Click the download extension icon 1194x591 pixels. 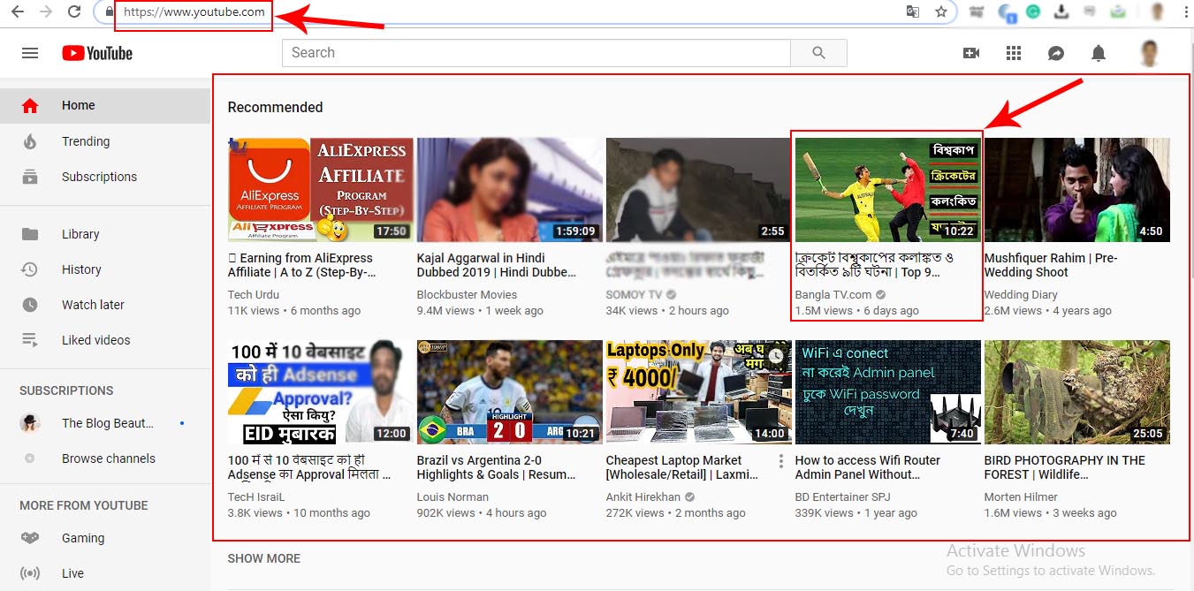pyautogui.click(x=1061, y=12)
